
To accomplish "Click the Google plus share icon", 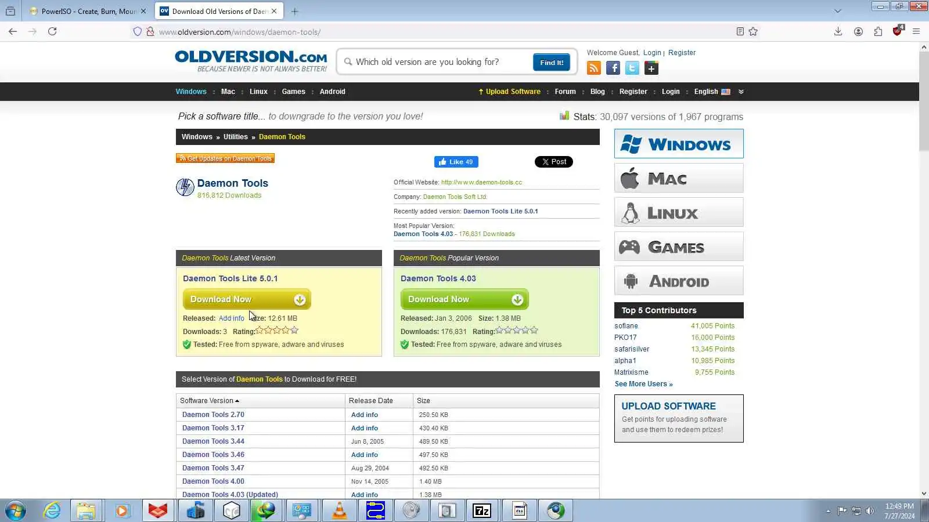I will [651, 68].
